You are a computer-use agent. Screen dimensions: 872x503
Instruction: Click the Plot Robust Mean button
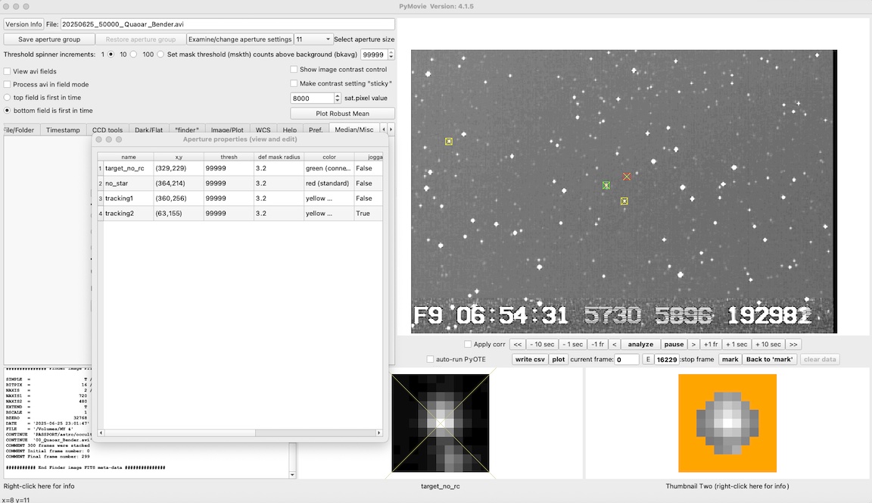[x=342, y=114]
